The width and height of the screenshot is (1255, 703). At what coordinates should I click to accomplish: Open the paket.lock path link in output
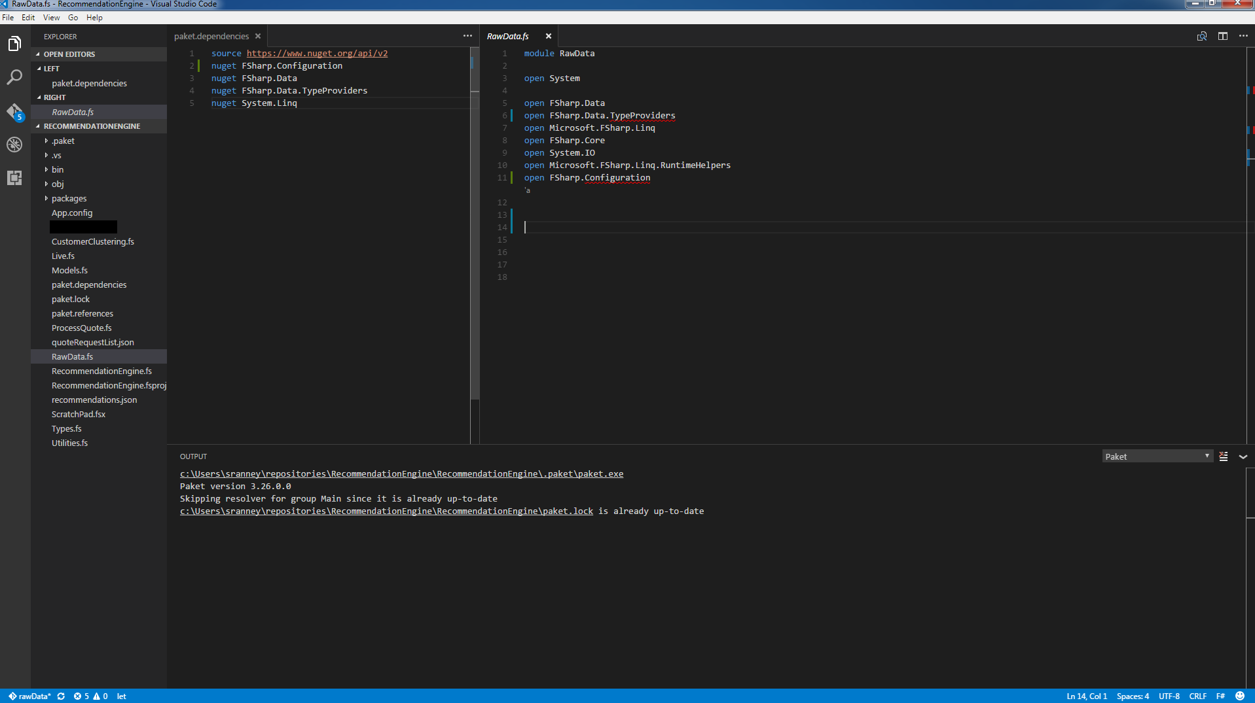[x=386, y=511]
